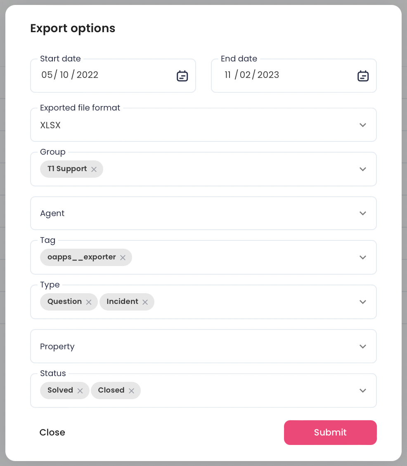Screen dimensions: 407x466
Task: Select the day 05 in Start date
Action: pos(47,75)
